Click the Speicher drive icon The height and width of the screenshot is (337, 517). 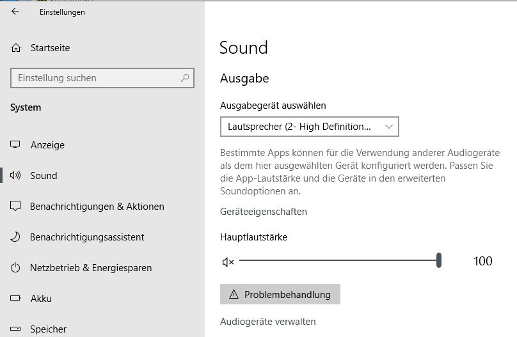(x=15, y=329)
